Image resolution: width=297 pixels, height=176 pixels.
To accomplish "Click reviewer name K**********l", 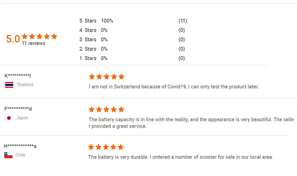I will (x=18, y=76).
